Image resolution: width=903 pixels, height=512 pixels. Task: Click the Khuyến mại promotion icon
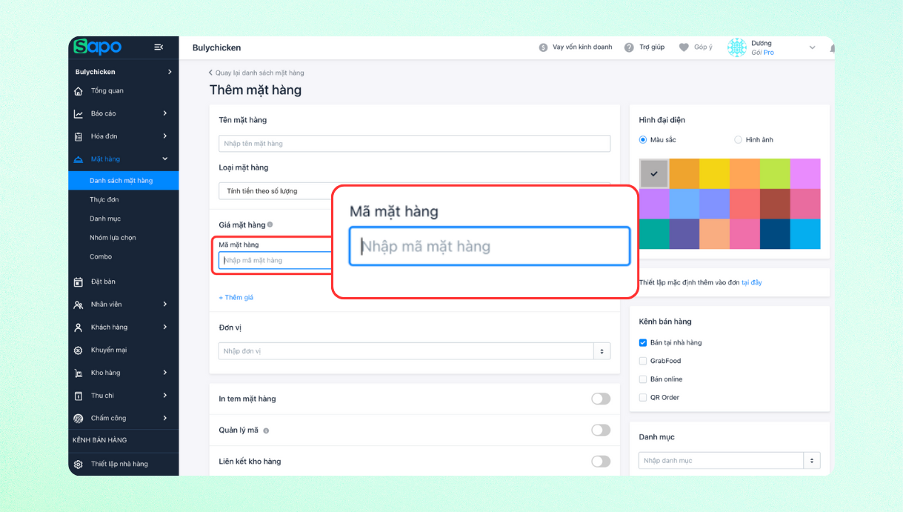tap(79, 350)
